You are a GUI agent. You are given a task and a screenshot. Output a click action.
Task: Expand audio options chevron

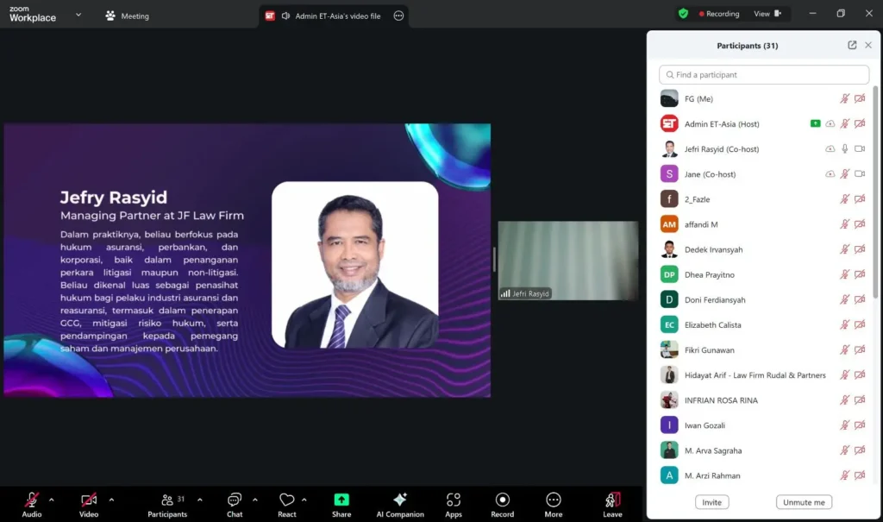52,500
